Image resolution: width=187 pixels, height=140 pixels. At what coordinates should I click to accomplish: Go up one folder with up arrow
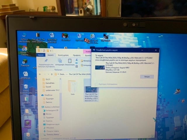[x=52, y=74]
